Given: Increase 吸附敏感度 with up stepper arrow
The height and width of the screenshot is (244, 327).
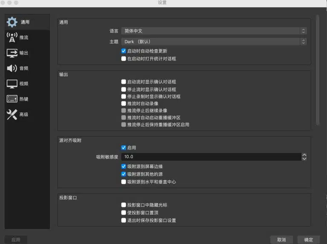Looking at the screenshot, I should click(304, 155).
